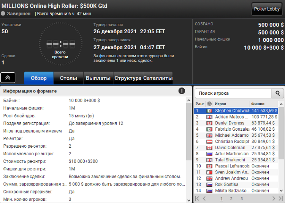Image resolution: width=285 pixels, height=203 pixels.
Task: Click the globe country column icon
Action: [x=209, y=104]
